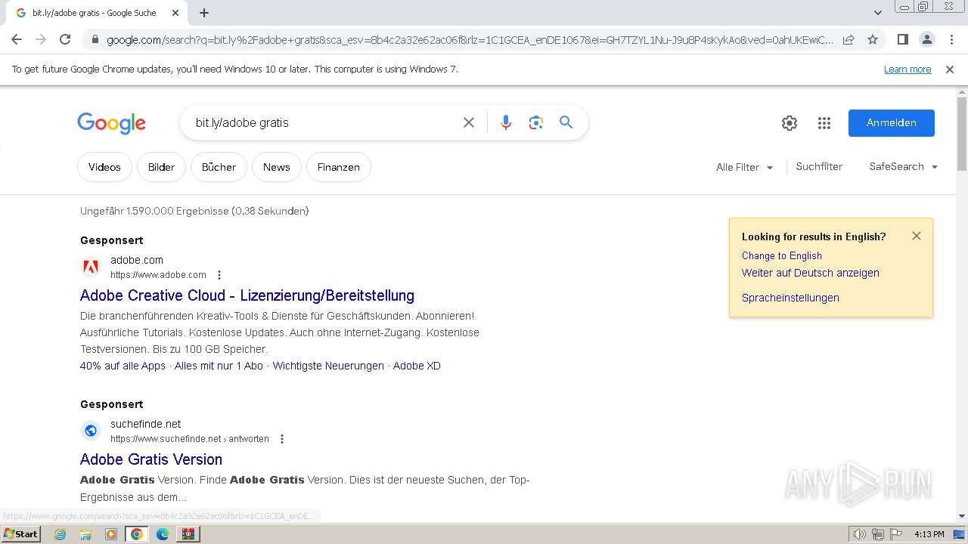Launch Internet Explorer from taskbar
This screenshot has height=544, width=968.
[x=60, y=534]
